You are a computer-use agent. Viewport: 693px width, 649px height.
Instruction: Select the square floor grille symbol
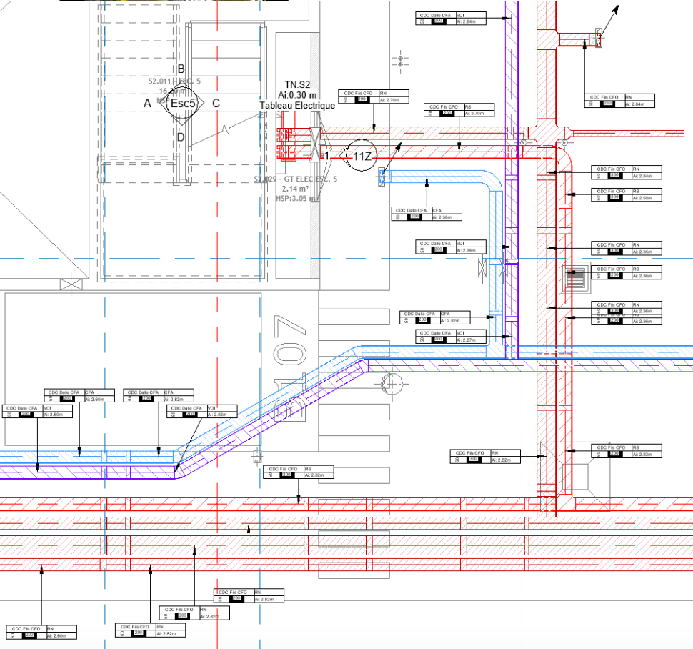[x=576, y=279]
